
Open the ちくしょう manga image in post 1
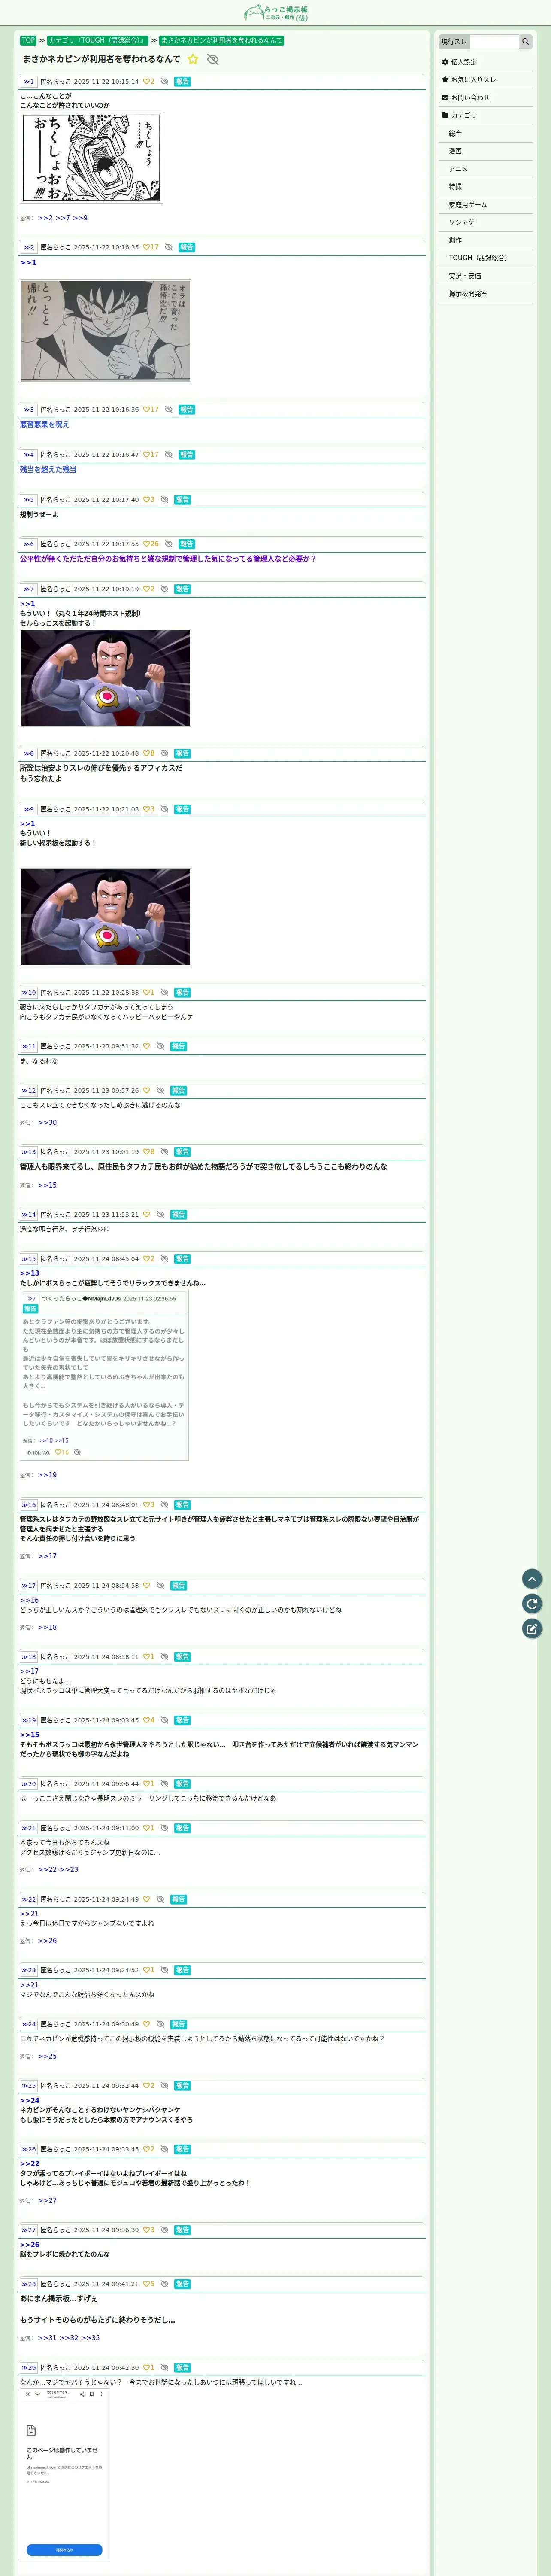point(91,158)
